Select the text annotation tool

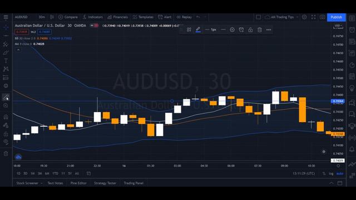(x=6, y=61)
